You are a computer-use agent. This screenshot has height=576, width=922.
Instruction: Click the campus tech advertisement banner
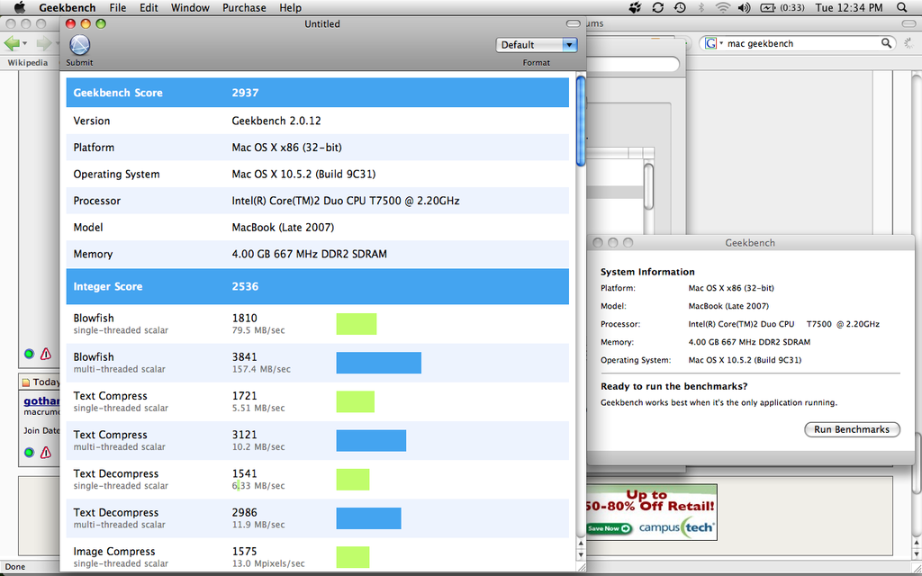(652, 512)
